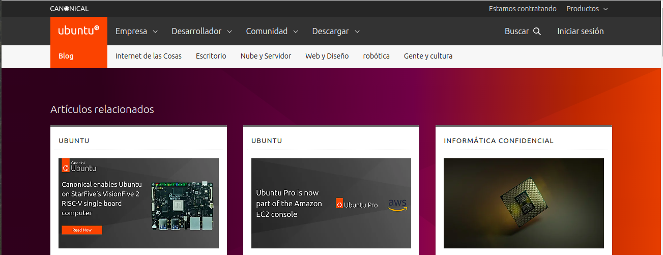Select the Nube y Servidor category
Image resolution: width=663 pixels, height=255 pixels.
tap(266, 56)
